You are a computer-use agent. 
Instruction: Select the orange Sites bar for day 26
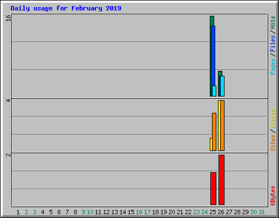point(222,125)
